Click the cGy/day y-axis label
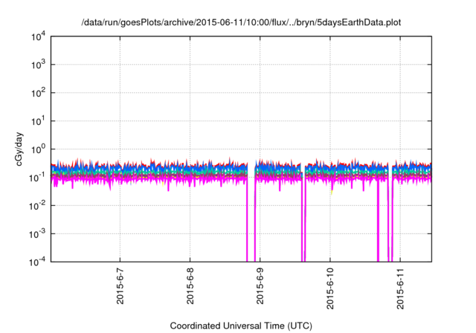476x333 pixels. [19, 149]
